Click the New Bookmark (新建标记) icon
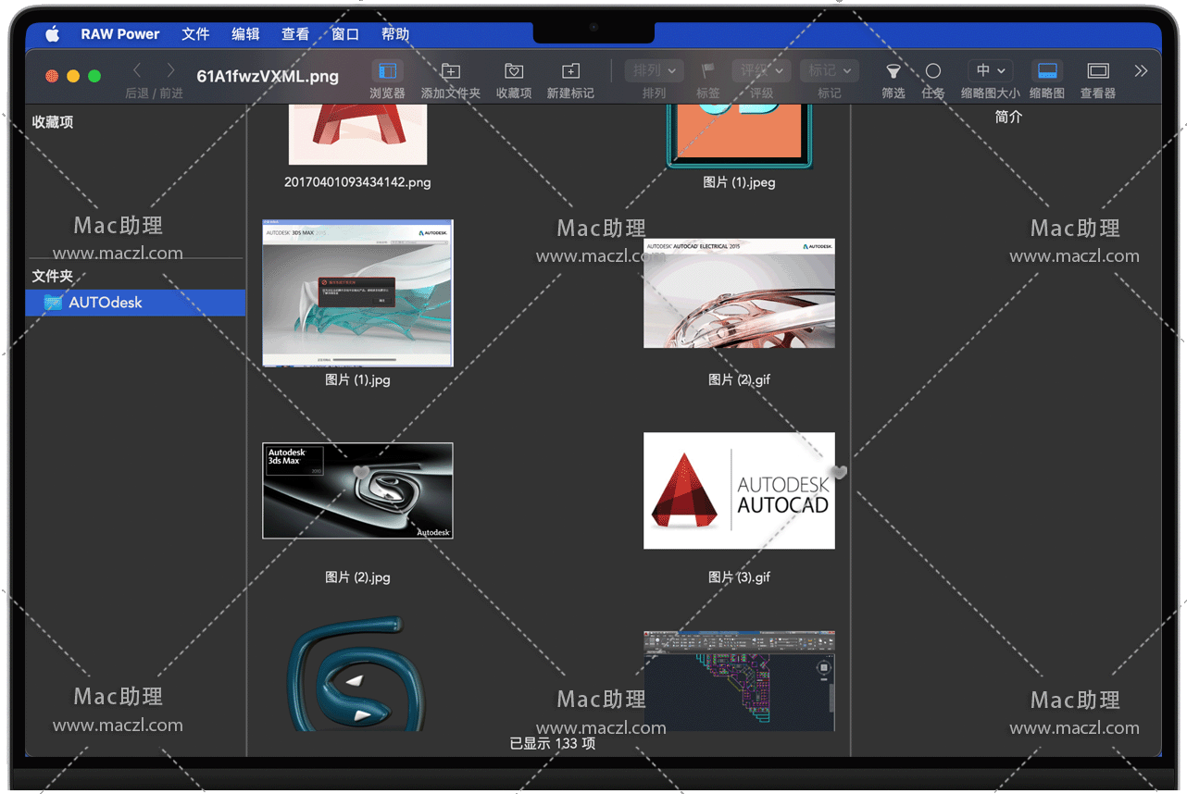 click(x=570, y=71)
